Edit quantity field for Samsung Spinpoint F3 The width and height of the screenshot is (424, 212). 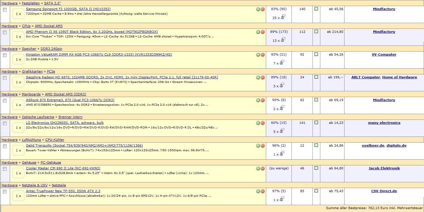click(18, 14)
